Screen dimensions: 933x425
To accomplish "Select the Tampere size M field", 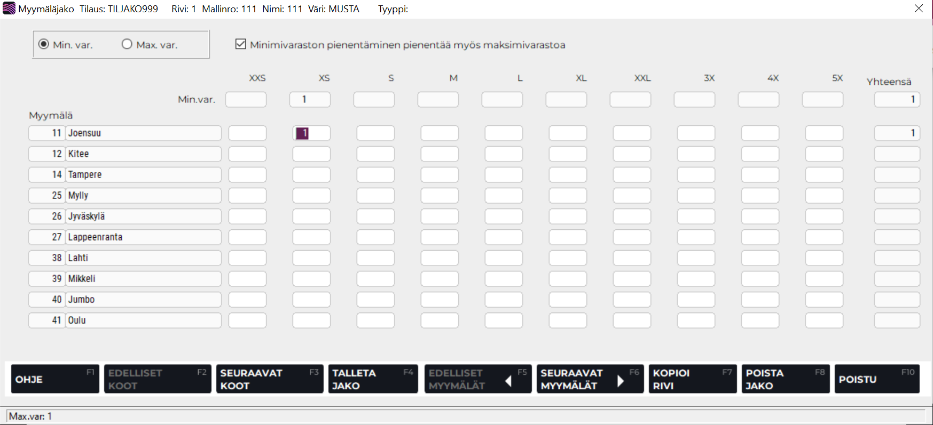I will click(440, 175).
